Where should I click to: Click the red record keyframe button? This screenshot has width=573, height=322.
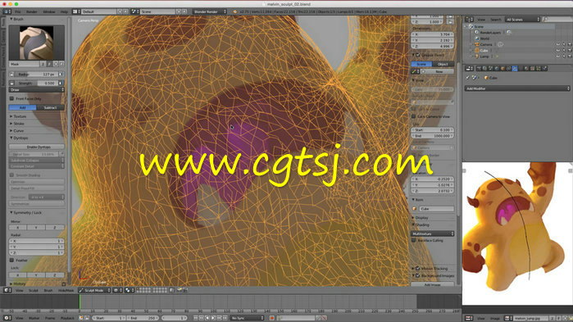point(271,318)
